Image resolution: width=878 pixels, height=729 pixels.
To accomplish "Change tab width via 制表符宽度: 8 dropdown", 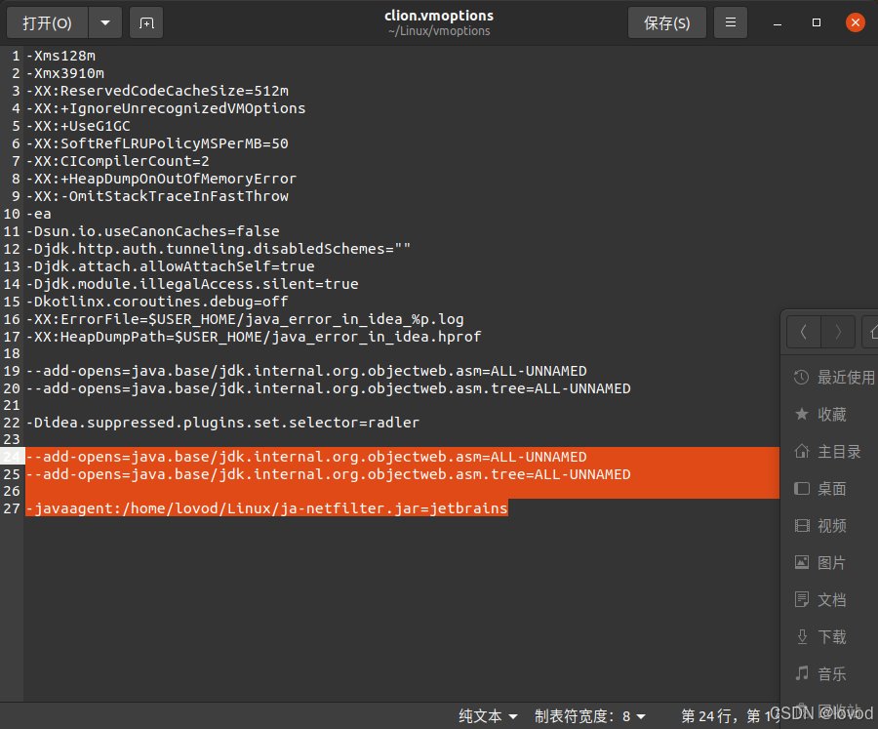I will click(x=589, y=715).
